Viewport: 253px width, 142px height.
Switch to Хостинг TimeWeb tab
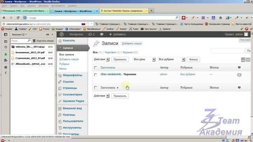pyautogui.click(x=124, y=11)
